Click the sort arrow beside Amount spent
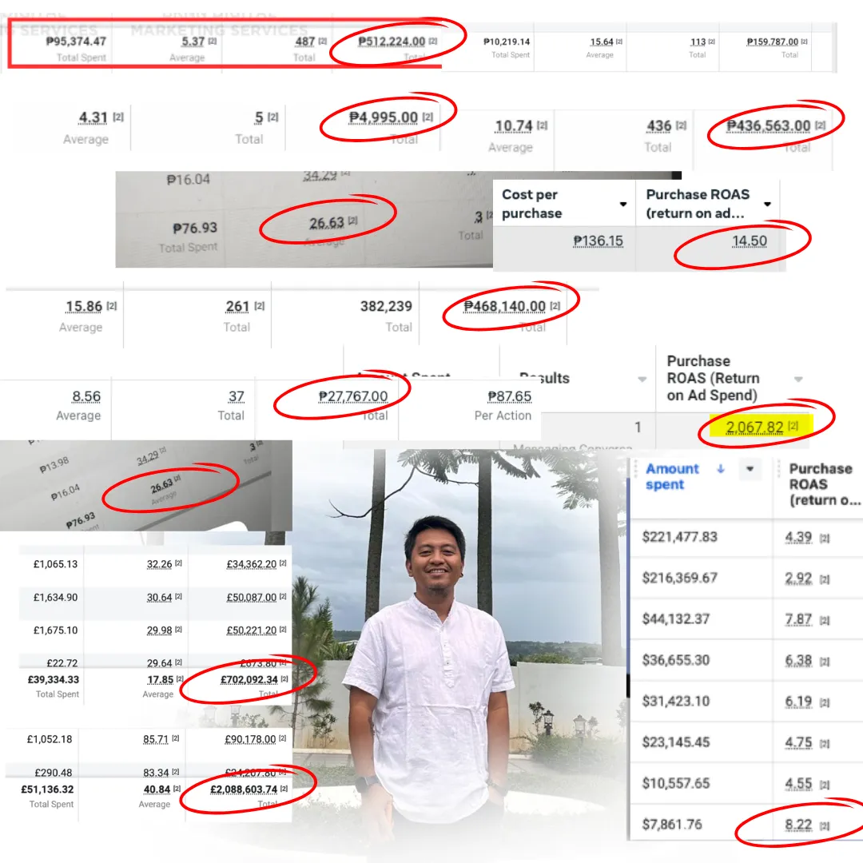This screenshot has height=863, width=863. pyautogui.click(x=721, y=469)
